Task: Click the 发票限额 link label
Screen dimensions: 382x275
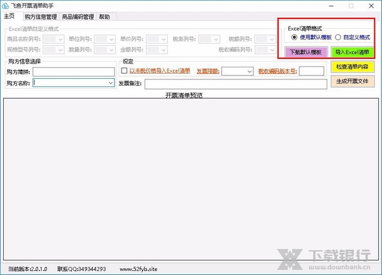Action: [208, 71]
